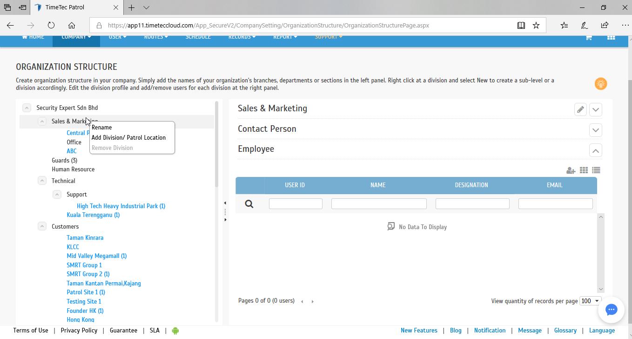Go to HOME in navbar
The width and height of the screenshot is (632, 339).
(33, 37)
